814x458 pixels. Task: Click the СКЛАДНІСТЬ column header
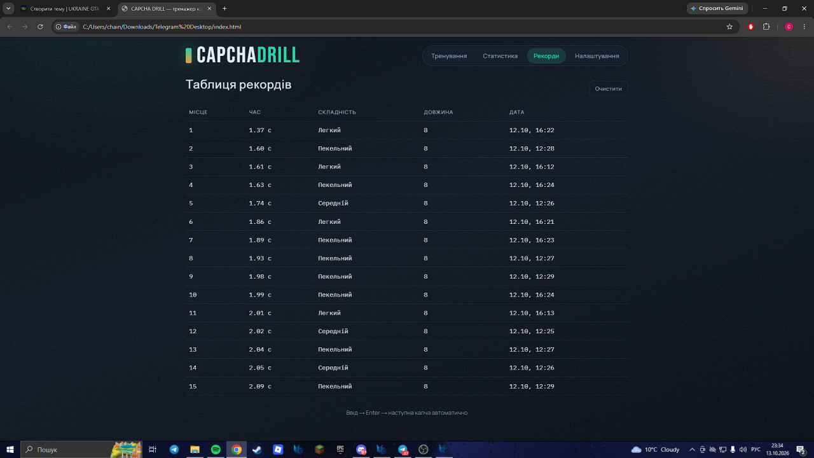point(337,113)
